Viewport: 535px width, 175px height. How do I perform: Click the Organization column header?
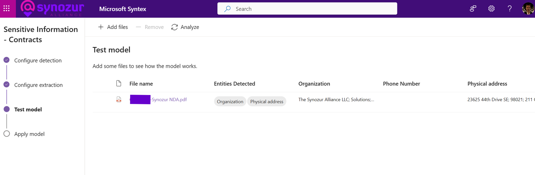coord(314,84)
